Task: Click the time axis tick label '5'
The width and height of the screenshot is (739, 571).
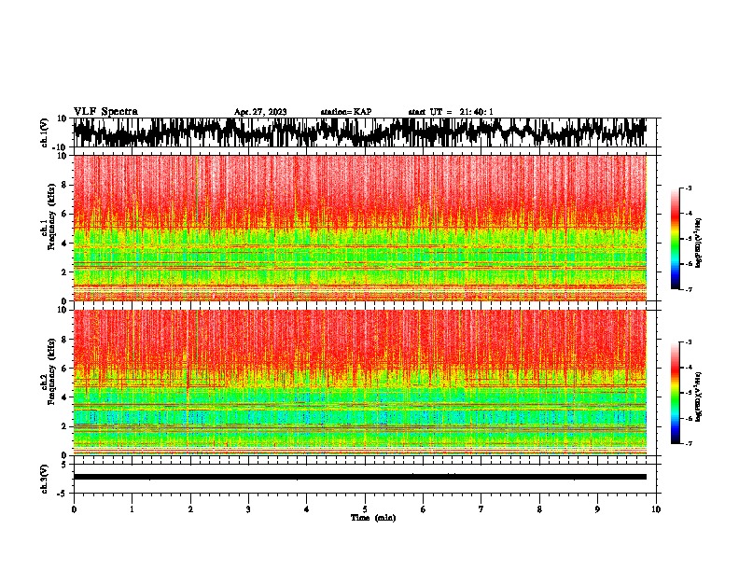Action: tap(365, 509)
